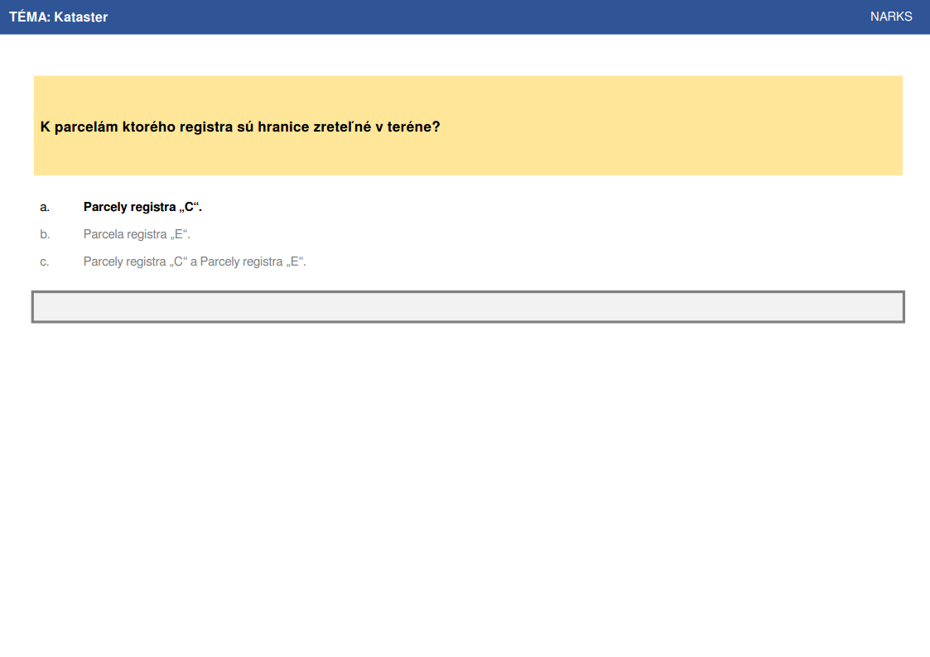This screenshot has width=930, height=657.
Task: Click the blank yellow area of the question panel
Action: tap(670, 126)
